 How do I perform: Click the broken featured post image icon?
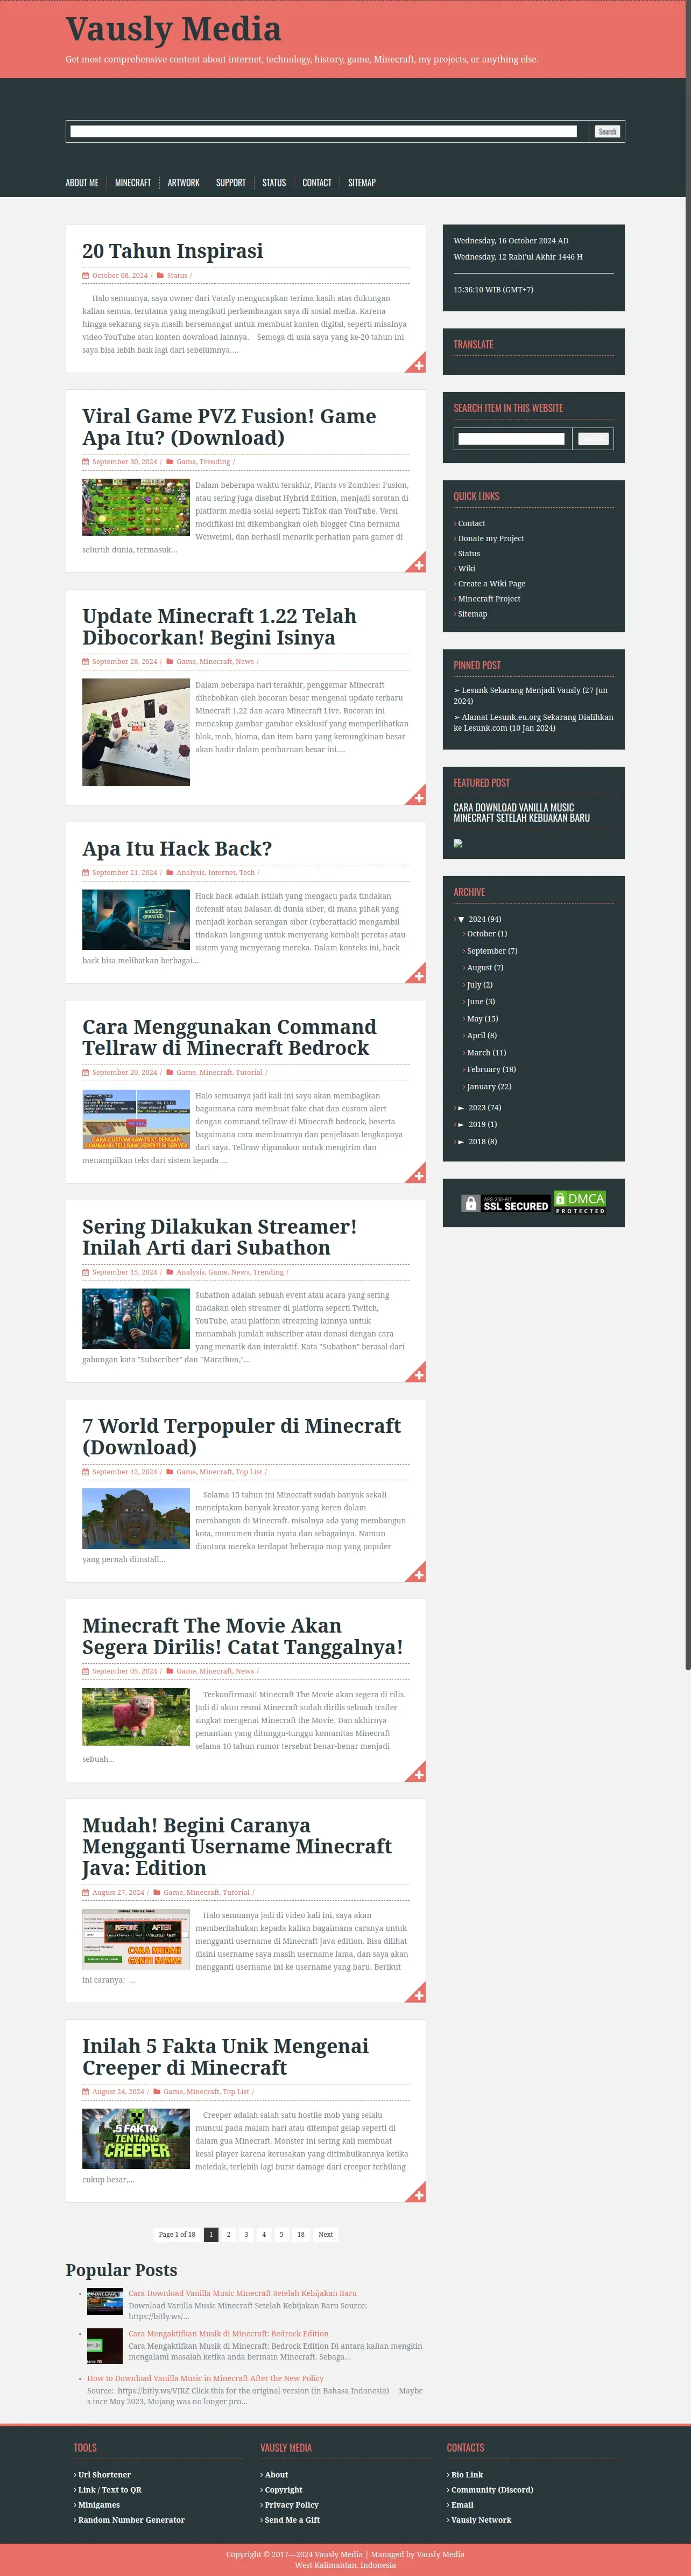(458, 843)
